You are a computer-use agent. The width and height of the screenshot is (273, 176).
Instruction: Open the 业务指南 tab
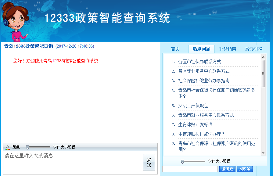[x=228, y=49]
